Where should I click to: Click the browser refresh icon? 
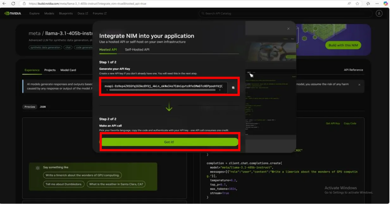(13, 3)
